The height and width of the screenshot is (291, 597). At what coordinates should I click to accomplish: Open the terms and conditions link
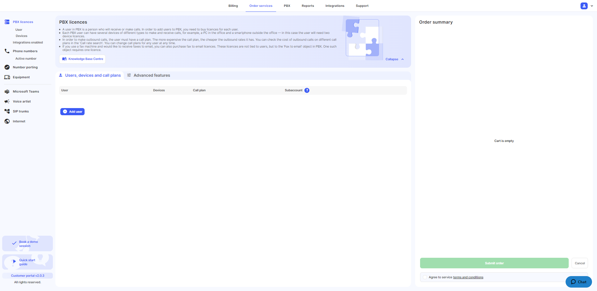468,277
